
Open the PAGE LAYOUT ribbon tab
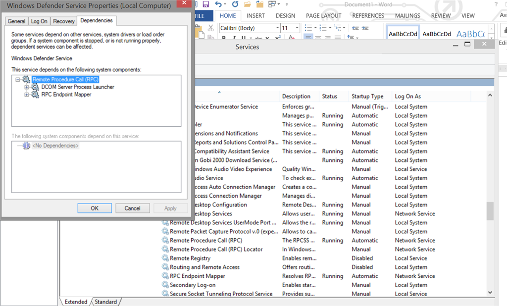click(x=324, y=16)
